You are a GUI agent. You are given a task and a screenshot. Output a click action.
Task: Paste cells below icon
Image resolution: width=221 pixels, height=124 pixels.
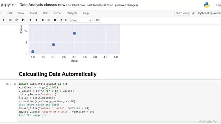[23, 20]
